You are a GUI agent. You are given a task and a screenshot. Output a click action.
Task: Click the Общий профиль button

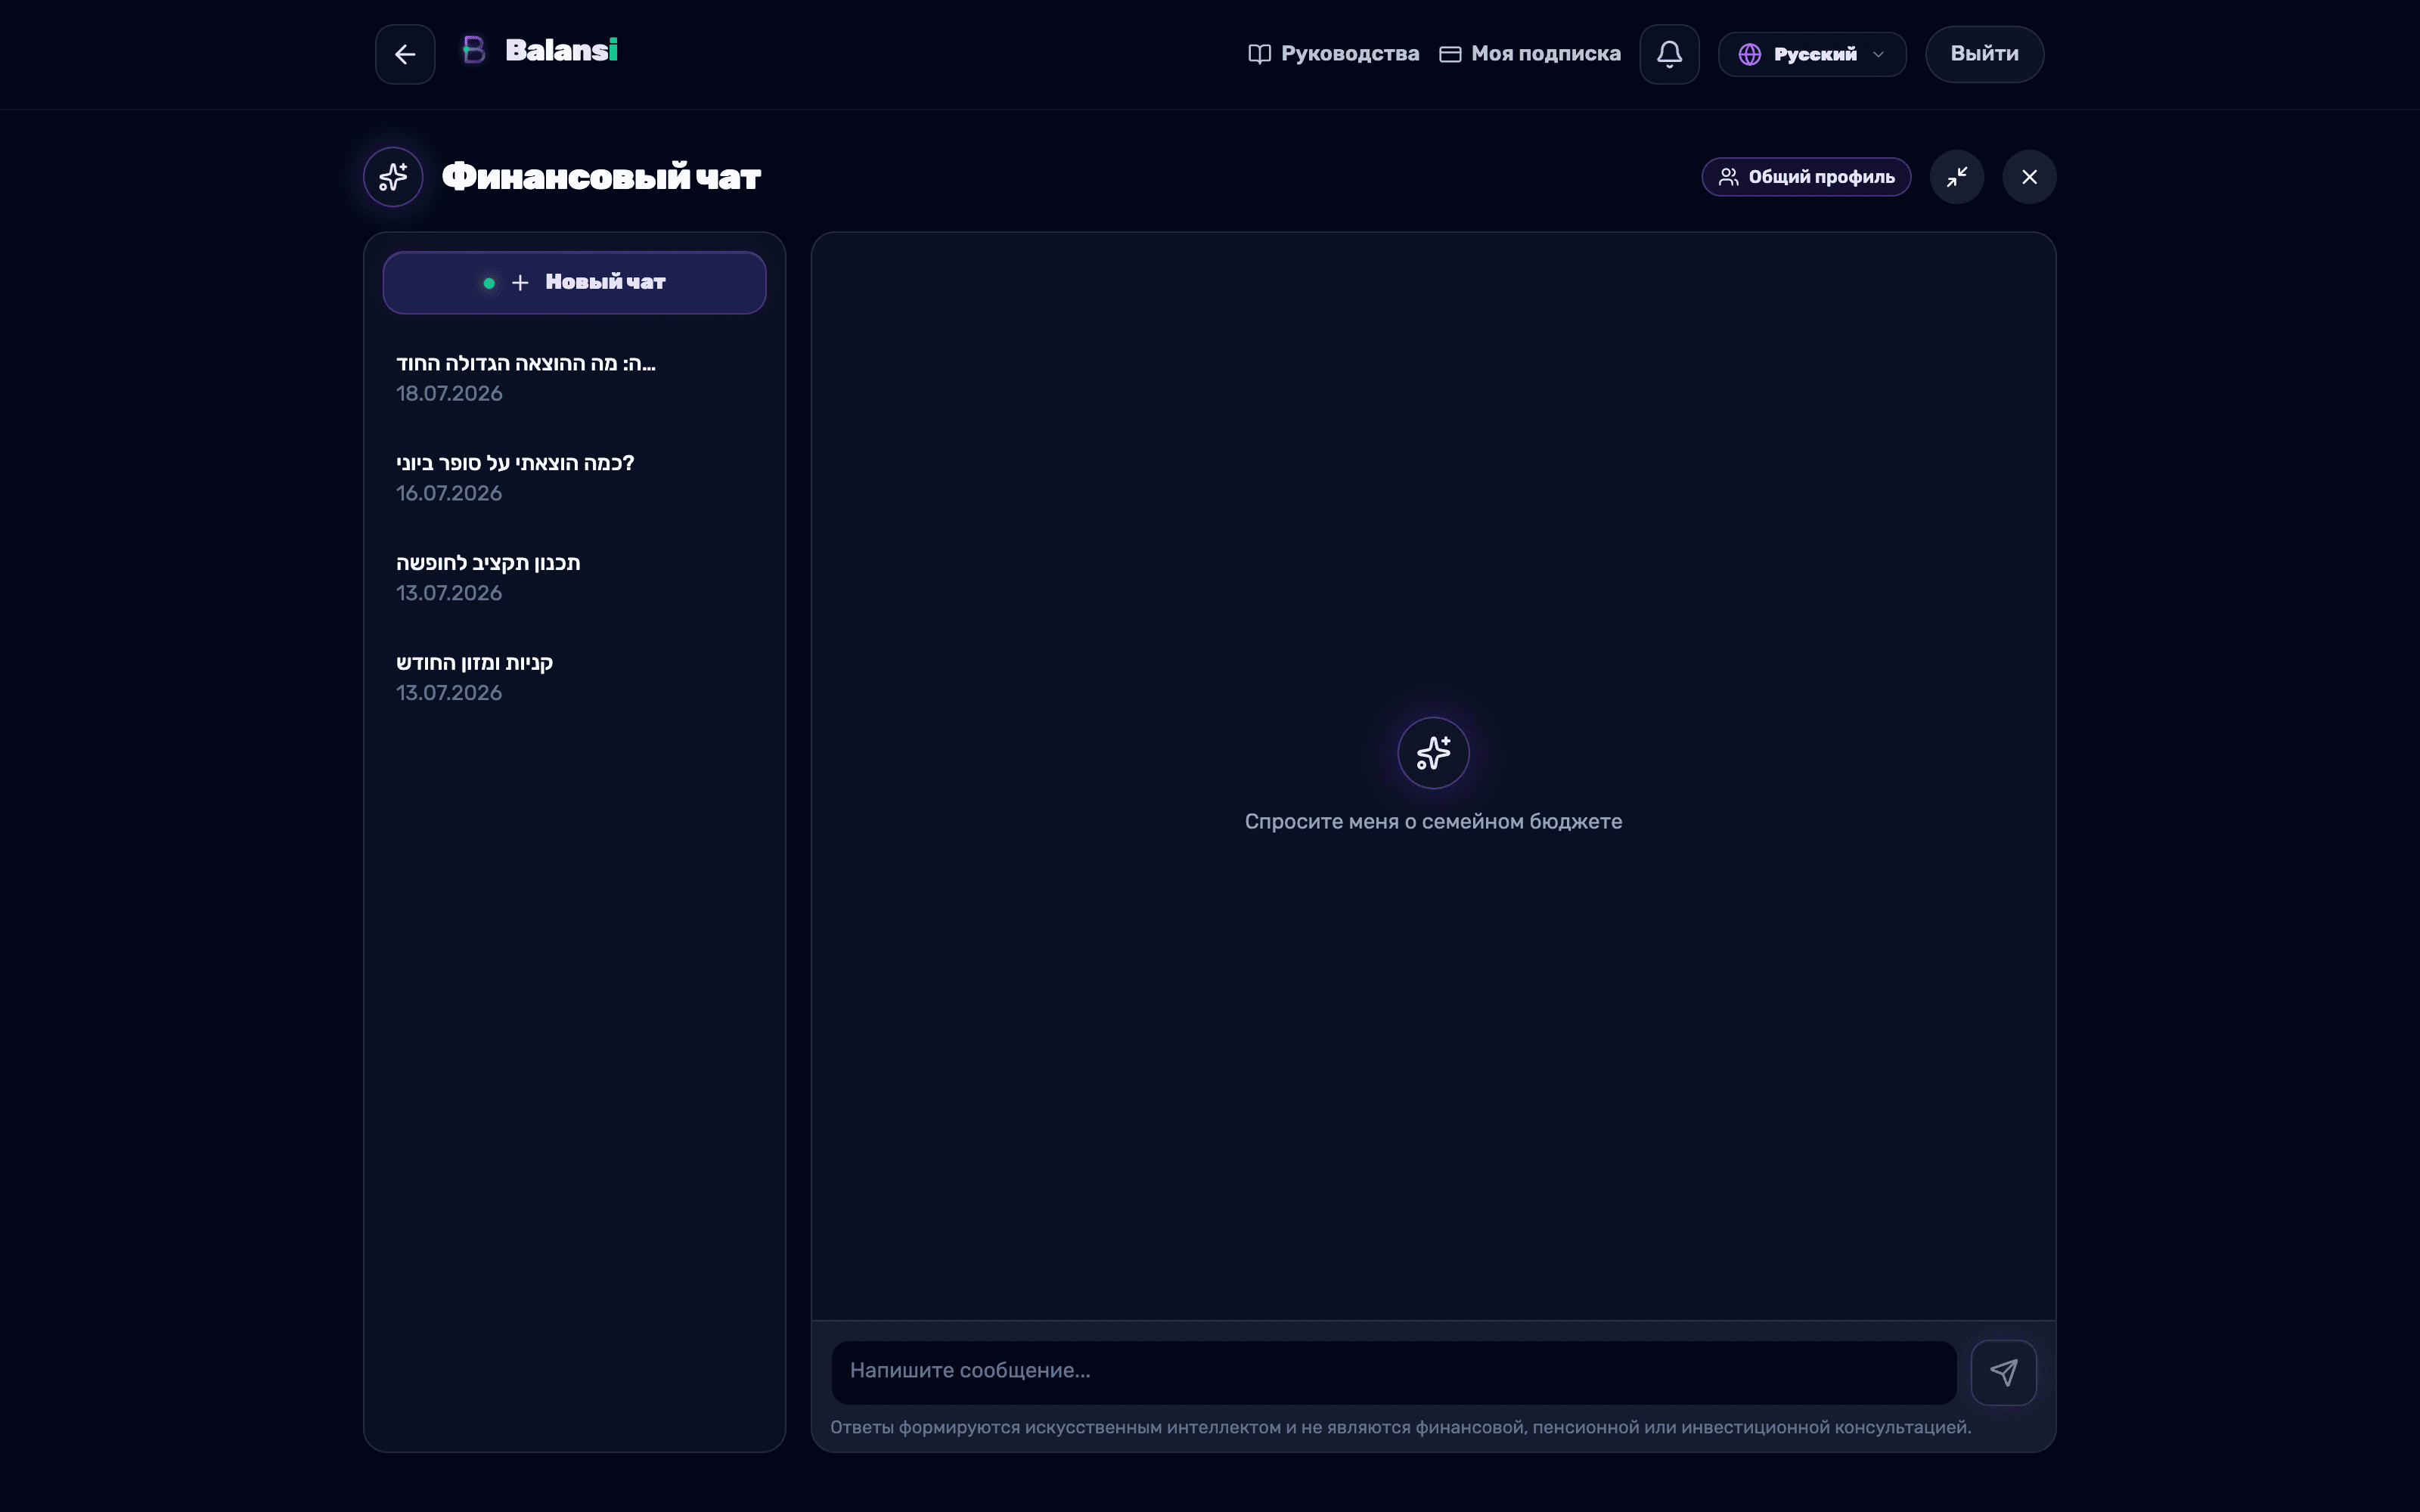pyautogui.click(x=1806, y=177)
